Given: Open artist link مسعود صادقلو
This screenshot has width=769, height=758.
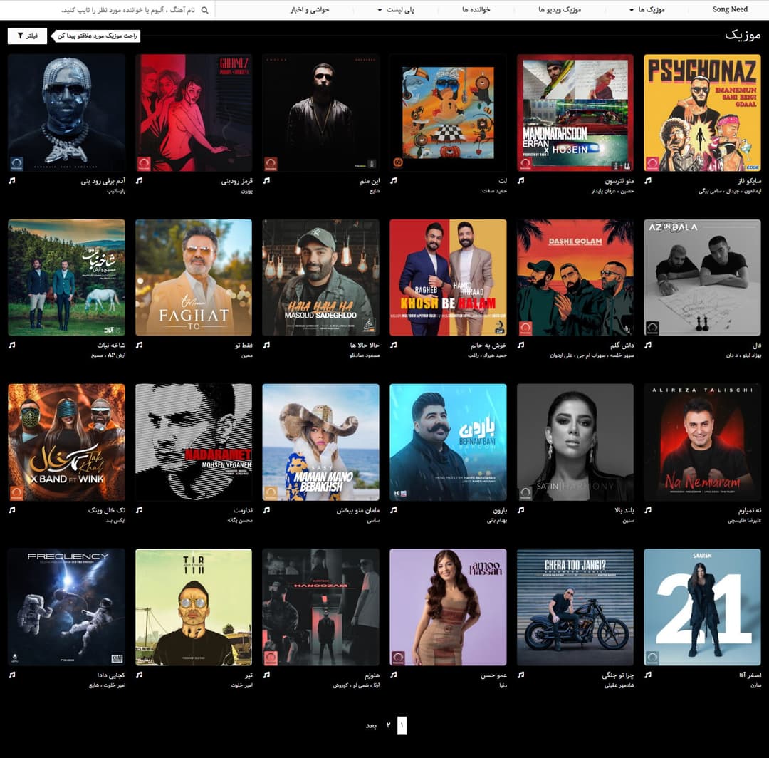Looking at the screenshot, I should (x=365, y=355).
